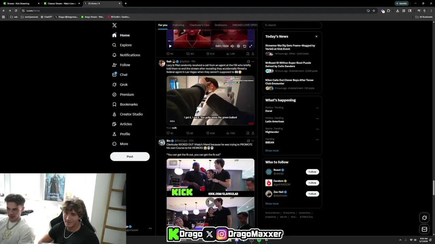Open settings gear on 0:24 video
The width and height of the screenshot is (435, 244).
[x=238, y=46]
